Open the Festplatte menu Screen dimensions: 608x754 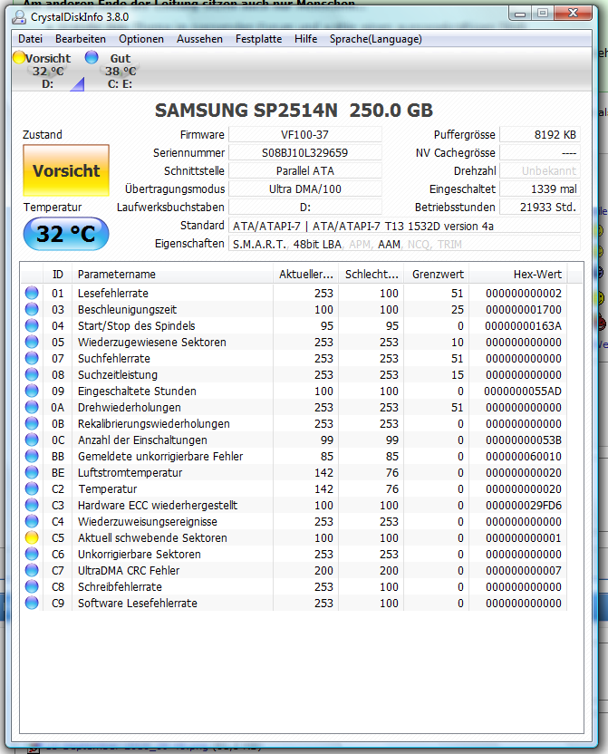click(x=258, y=39)
